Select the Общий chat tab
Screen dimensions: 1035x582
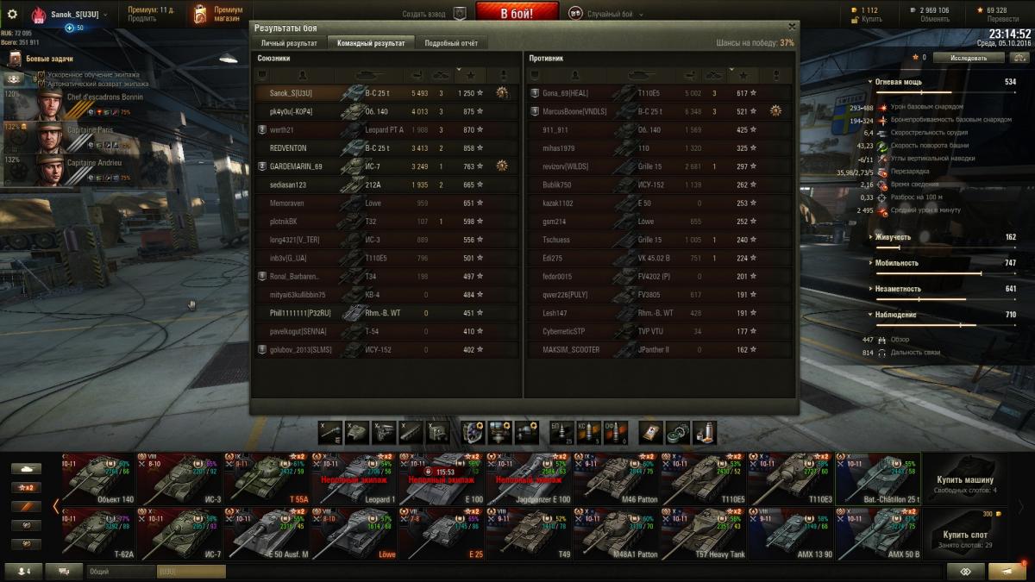[x=121, y=571]
